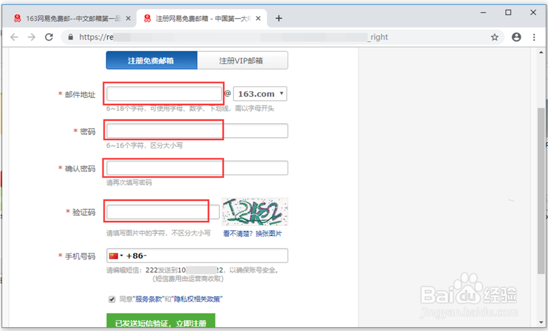
Task: Click 已发送短信验证，立即注册 button
Action: [161, 321]
